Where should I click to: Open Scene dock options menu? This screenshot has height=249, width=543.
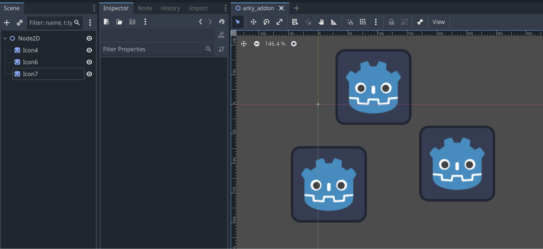click(x=94, y=8)
